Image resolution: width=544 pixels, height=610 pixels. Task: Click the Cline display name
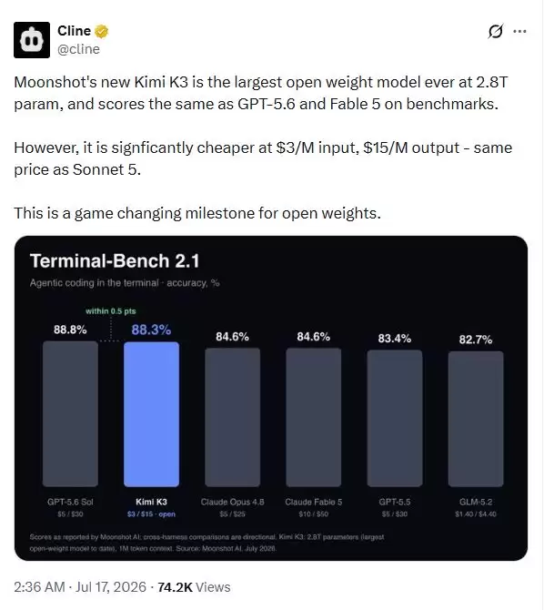[74, 31]
